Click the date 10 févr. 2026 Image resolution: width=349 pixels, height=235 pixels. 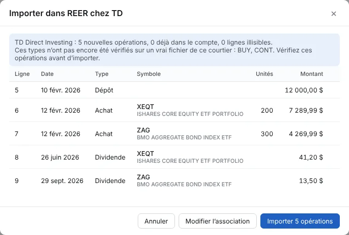[61, 90]
